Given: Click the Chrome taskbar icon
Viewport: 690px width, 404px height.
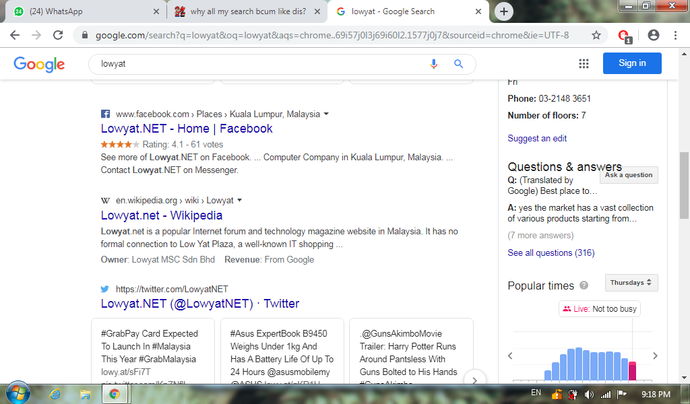Looking at the screenshot, I should [x=115, y=395].
